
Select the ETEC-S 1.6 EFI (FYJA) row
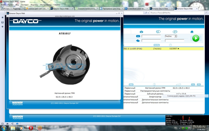point(164,49)
